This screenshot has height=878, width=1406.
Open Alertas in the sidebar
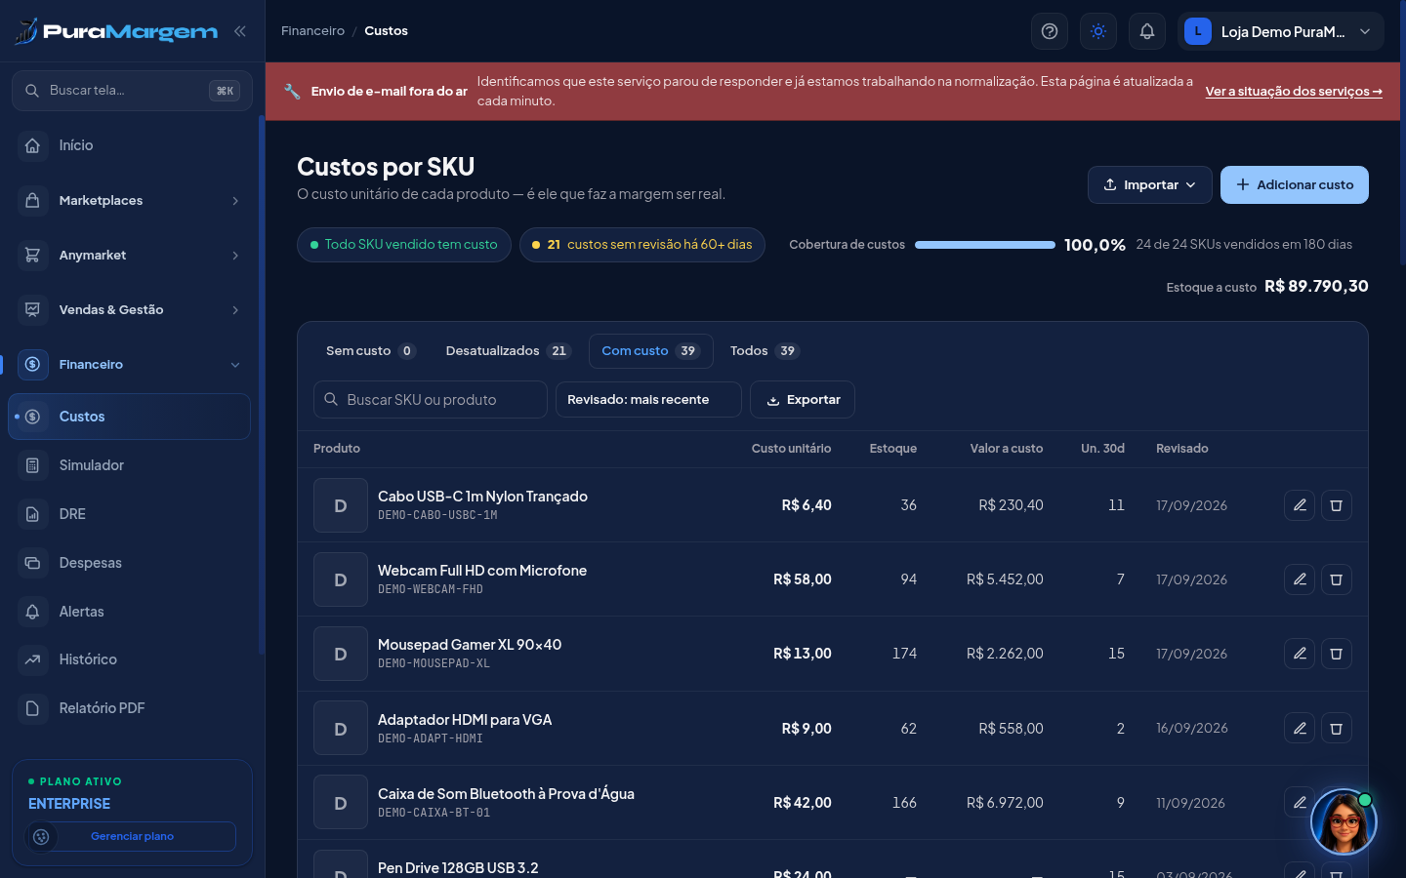(131, 612)
